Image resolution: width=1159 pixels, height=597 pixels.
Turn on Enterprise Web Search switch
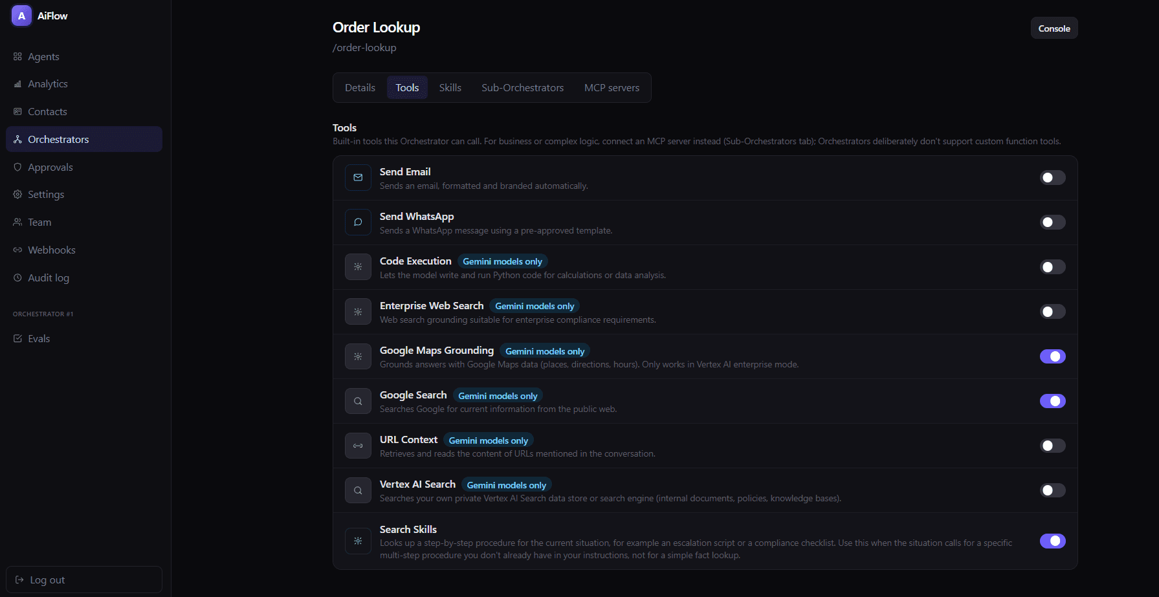click(x=1052, y=311)
